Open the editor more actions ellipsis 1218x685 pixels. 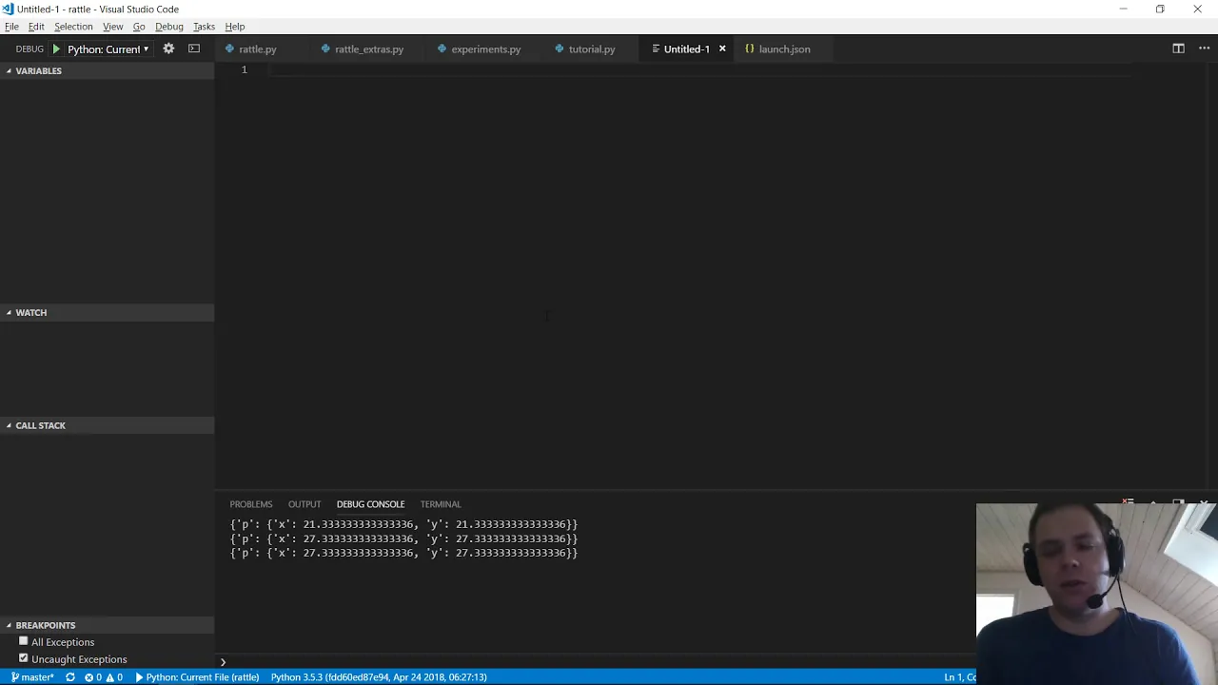1202,49
